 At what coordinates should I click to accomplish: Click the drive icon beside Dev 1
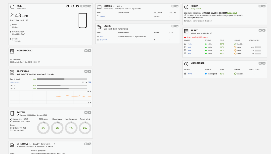[185, 74]
